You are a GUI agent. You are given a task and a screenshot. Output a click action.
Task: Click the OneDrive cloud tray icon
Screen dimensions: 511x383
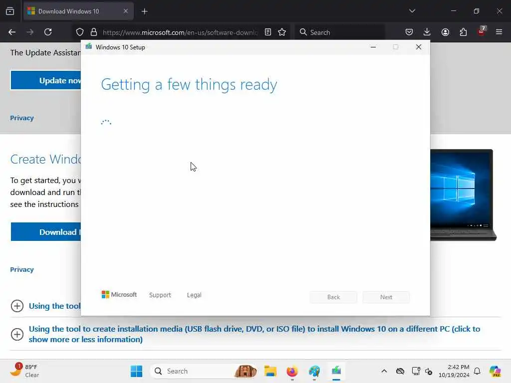[x=400, y=371]
